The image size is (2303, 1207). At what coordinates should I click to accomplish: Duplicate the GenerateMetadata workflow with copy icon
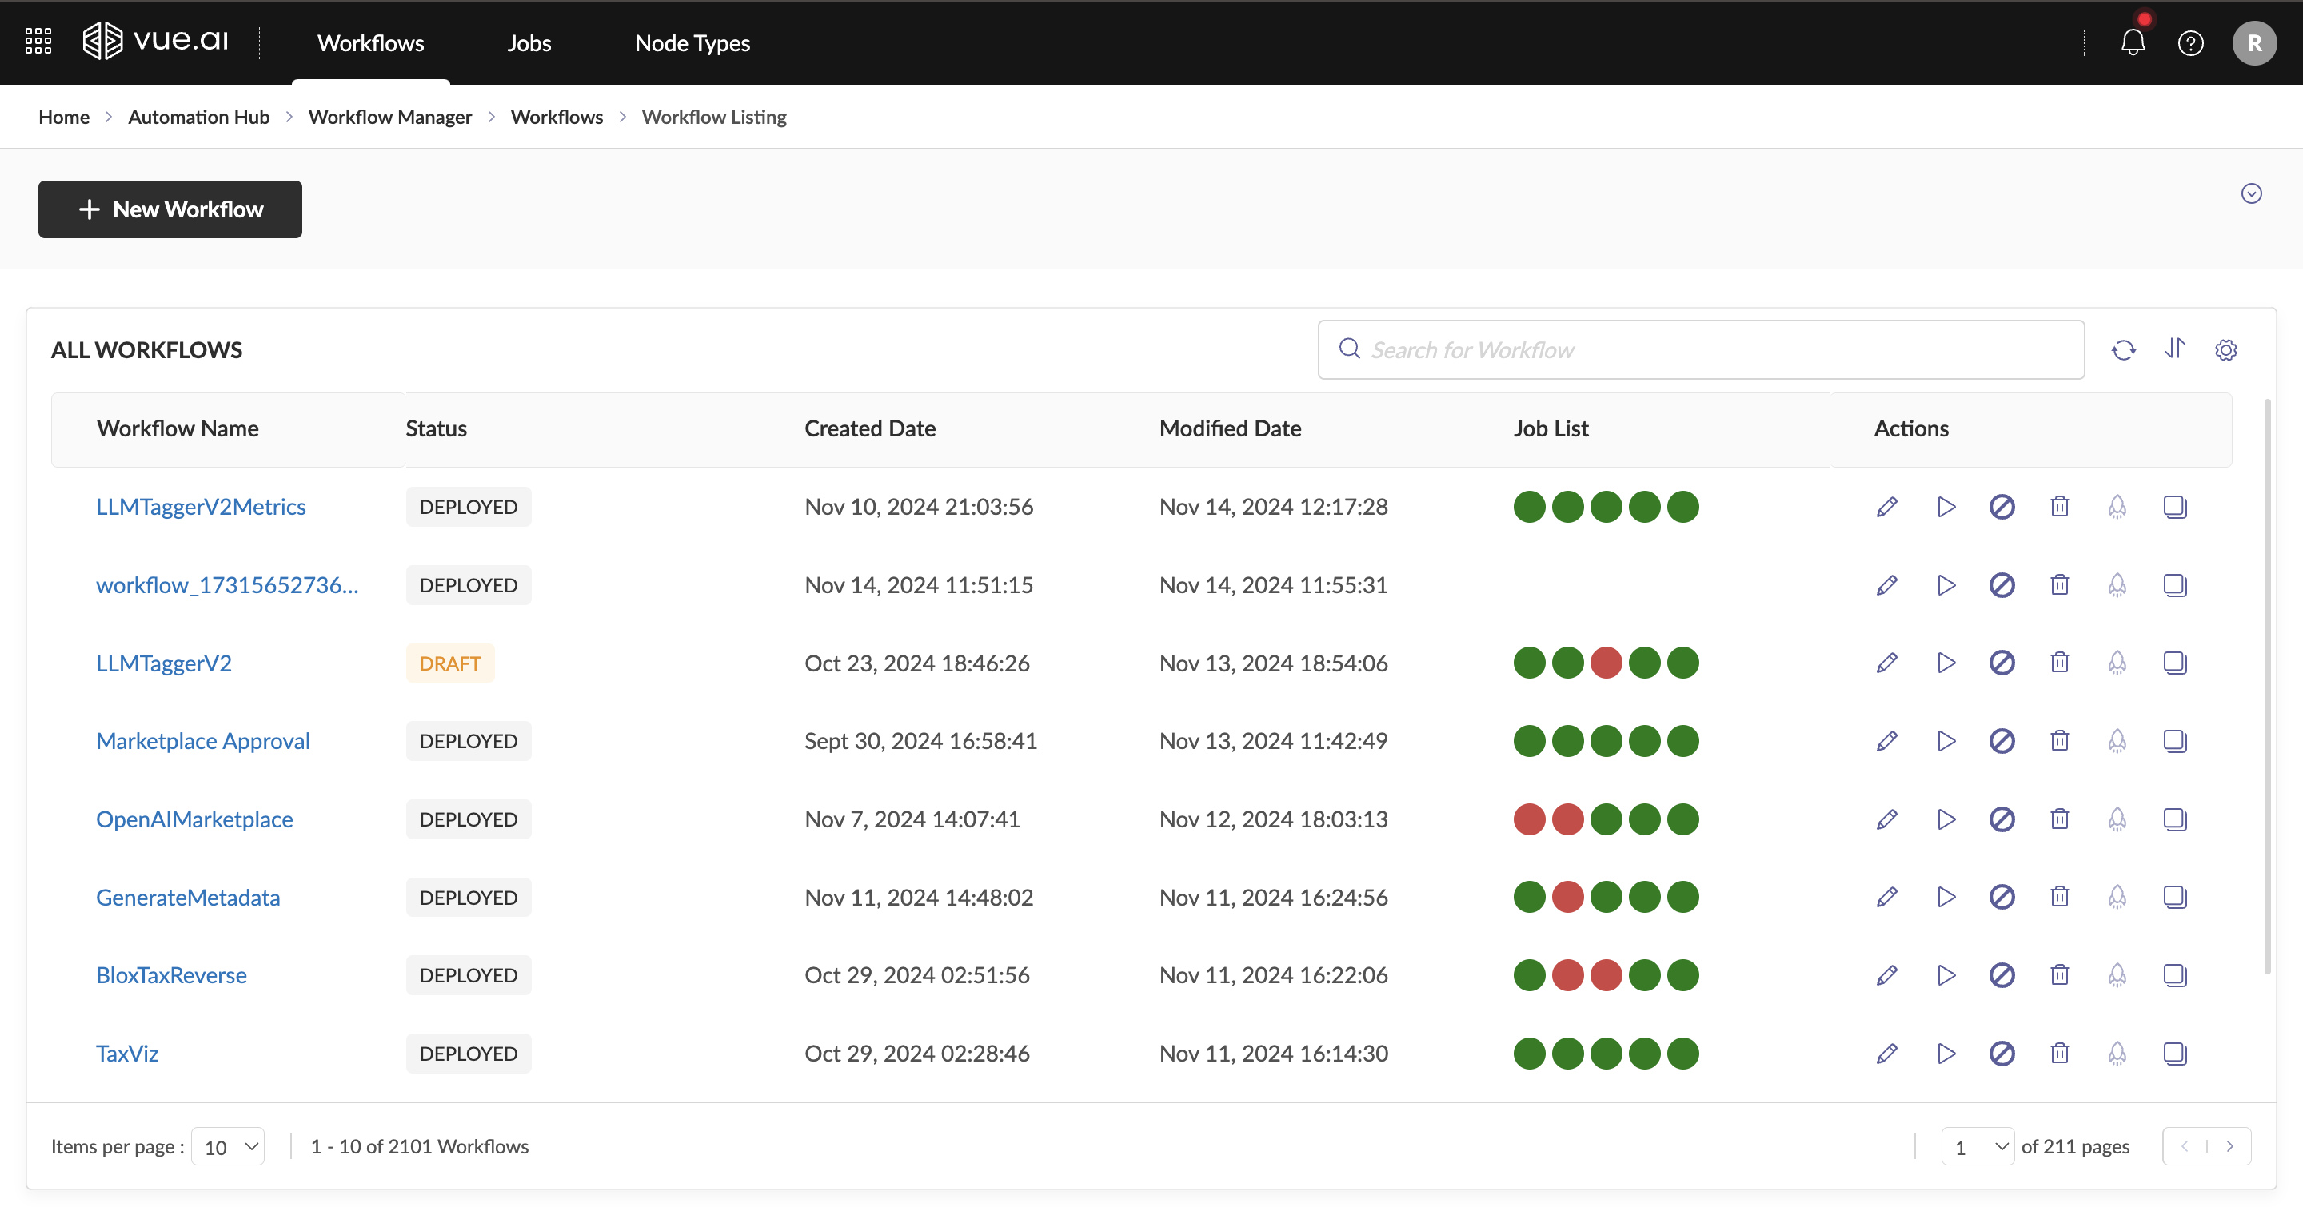click(2174, 897)
